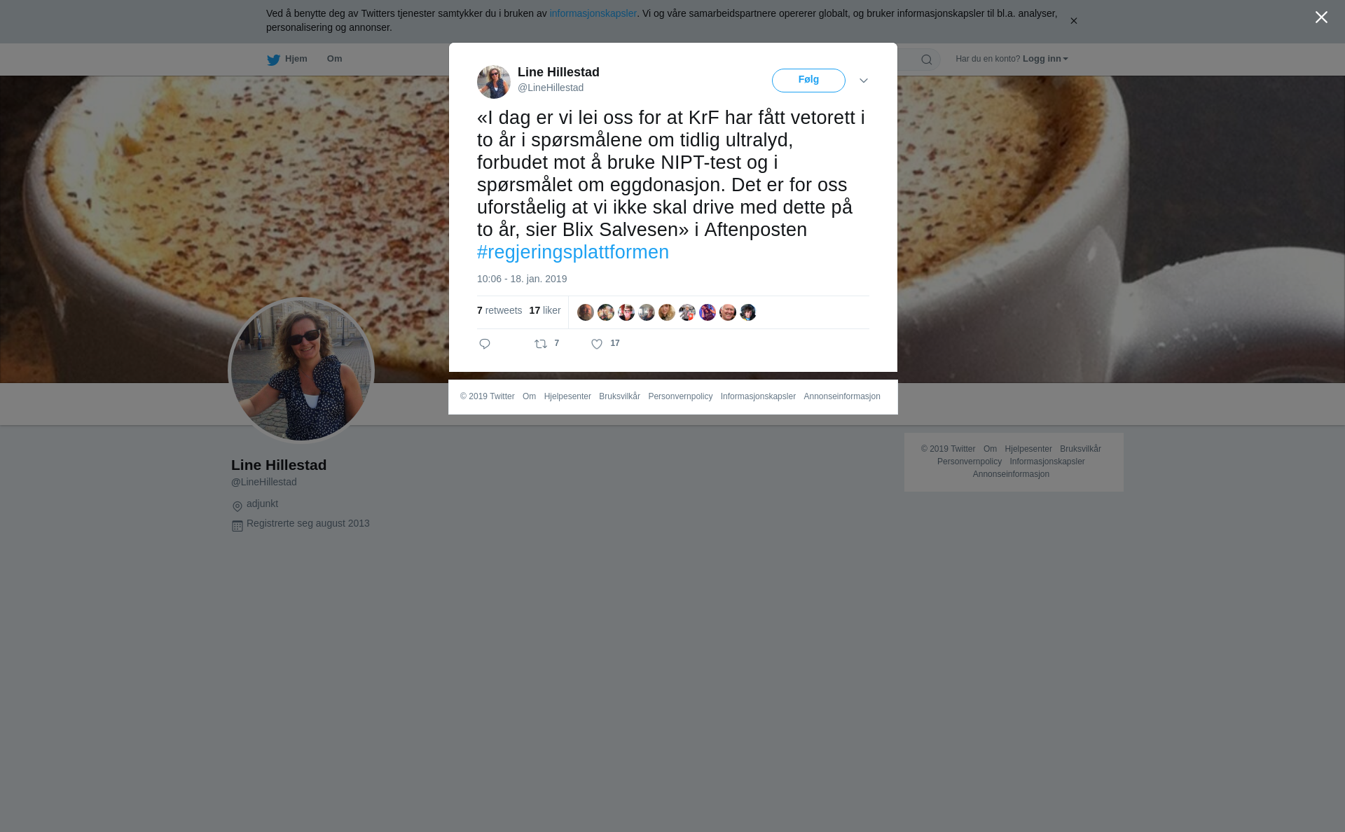Click the search magnifier icon

[927, 60]
